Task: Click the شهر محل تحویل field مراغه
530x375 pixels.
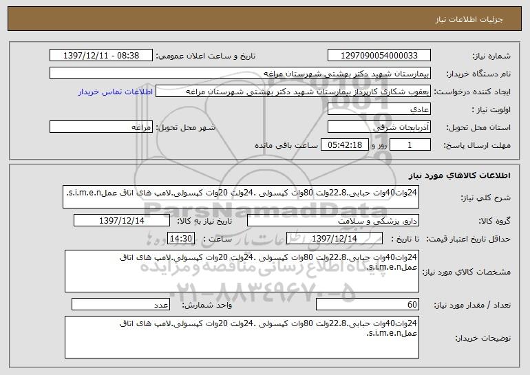Action: [x=101, y=127]
